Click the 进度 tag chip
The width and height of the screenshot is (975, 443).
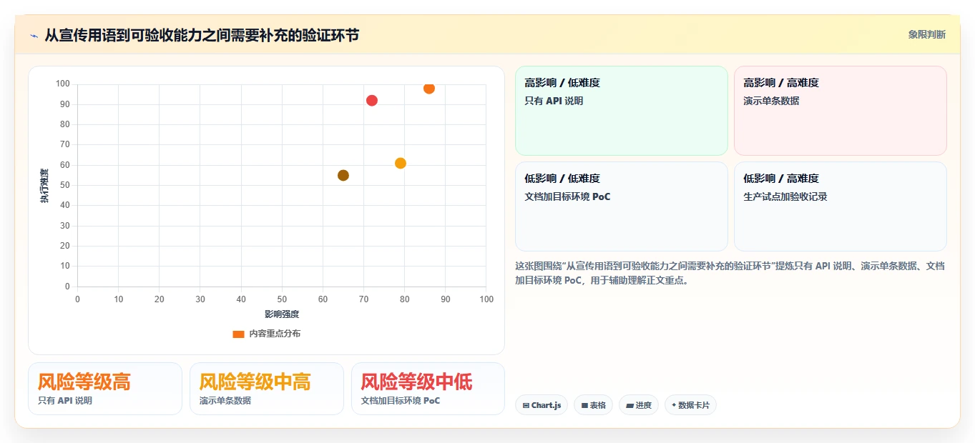639,405
